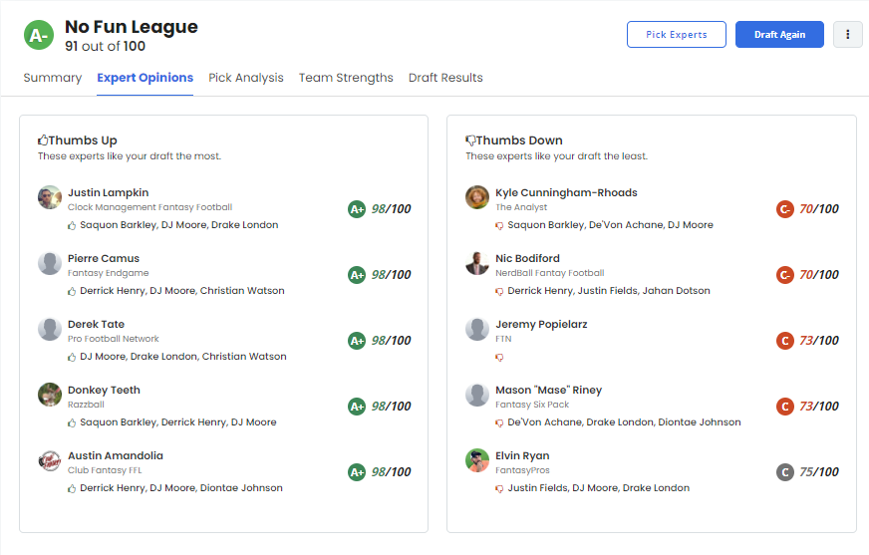Click Justin Lampkin's profile avatar
This screenshot has height=555, width=869.
[50, 197]
